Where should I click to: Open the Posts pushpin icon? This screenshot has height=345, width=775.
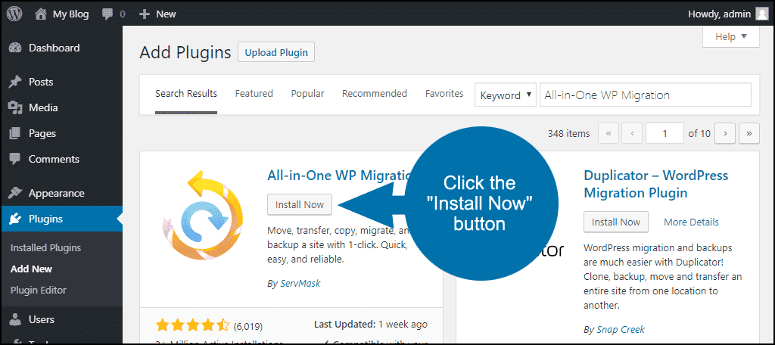click(15, 82)
